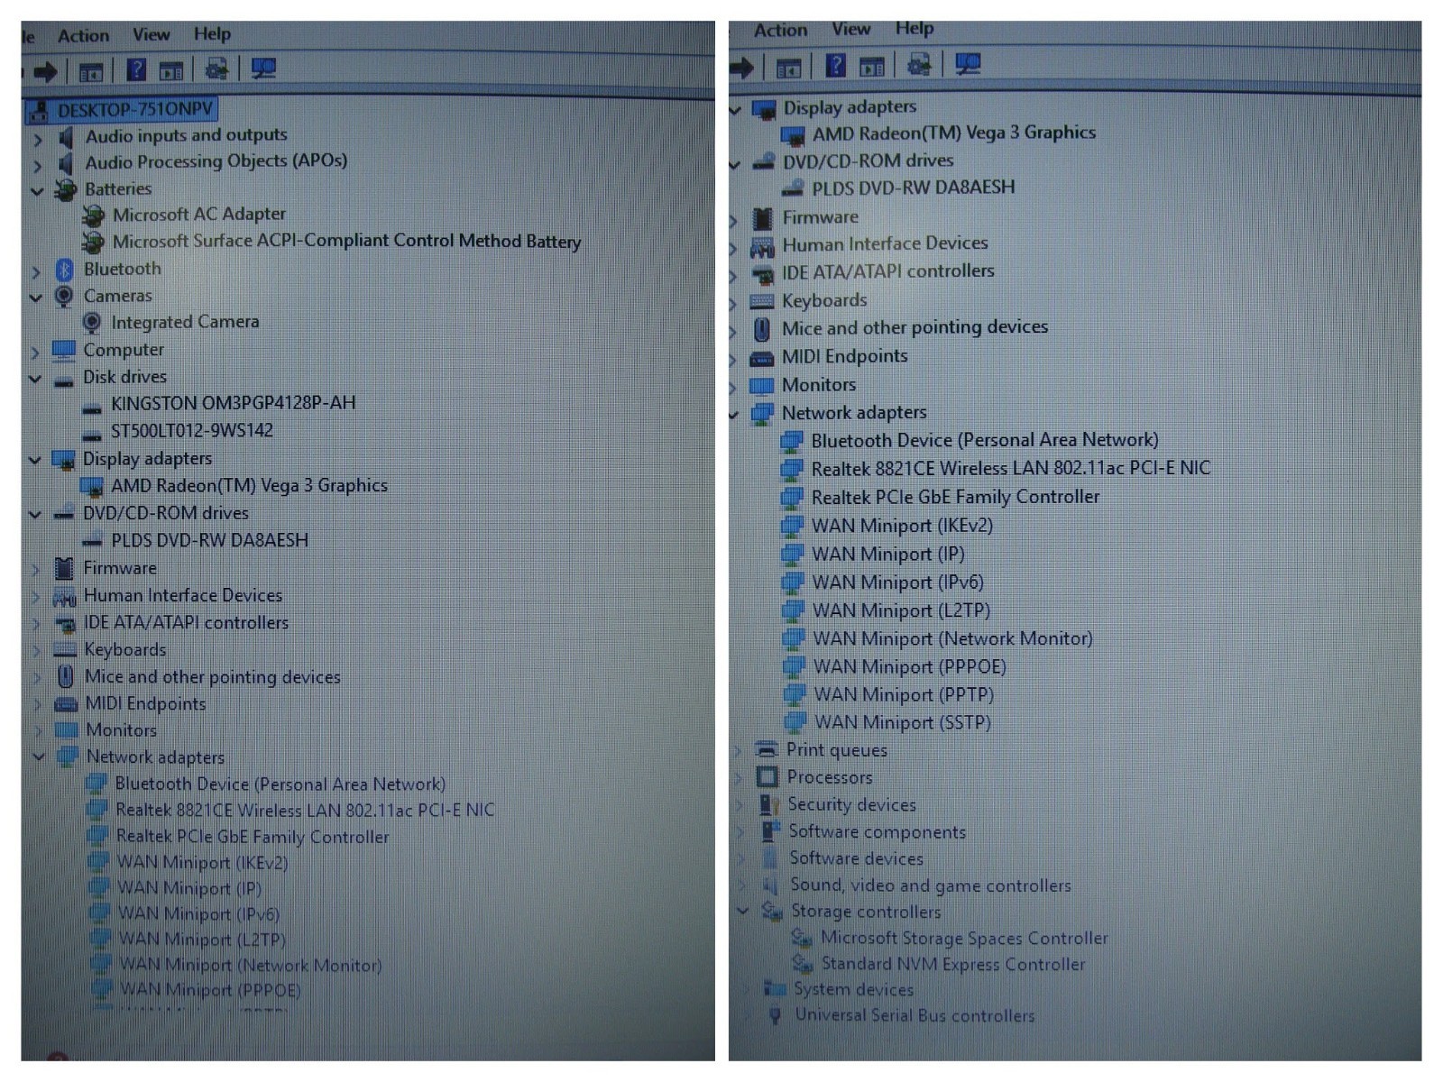Screen dimensions: 1443x1082
Task: Open the Help menu in the right window
Action: 915,30
